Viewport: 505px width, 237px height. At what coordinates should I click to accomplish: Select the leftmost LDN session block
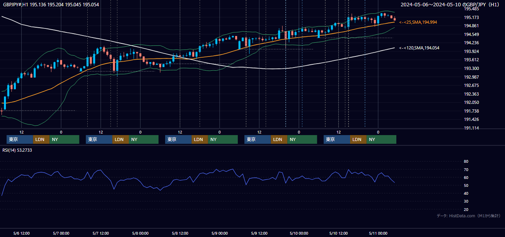(x=41, y=139)
